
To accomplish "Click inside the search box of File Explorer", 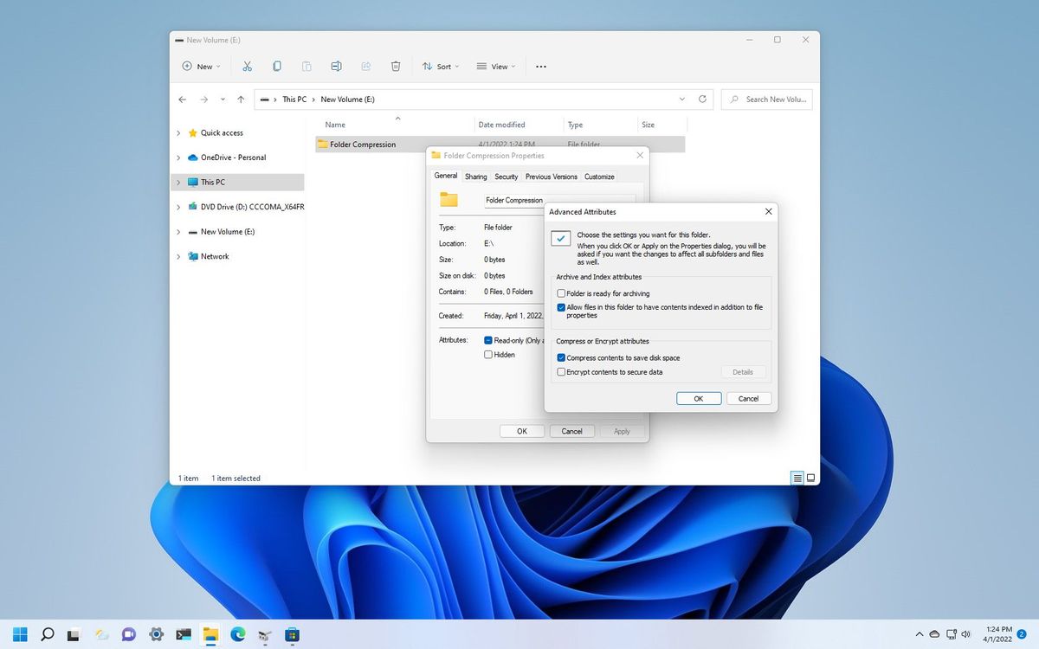I will (766, 99).
